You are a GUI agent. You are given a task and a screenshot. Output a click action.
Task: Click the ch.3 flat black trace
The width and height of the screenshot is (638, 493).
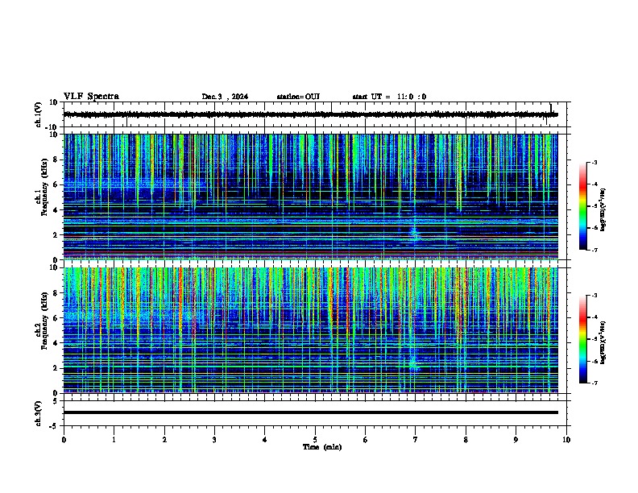point(311,412)
